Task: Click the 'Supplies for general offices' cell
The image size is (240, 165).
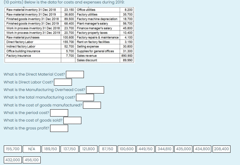Action: click(x=97, y=51)
